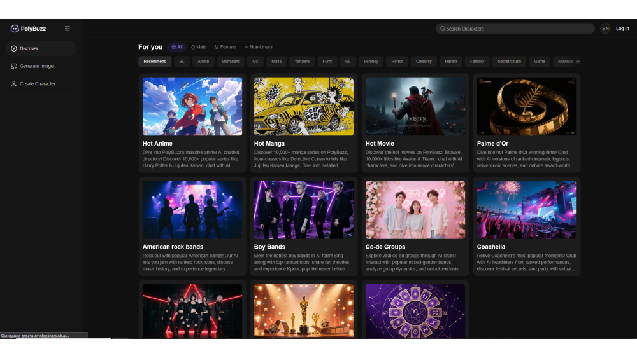Image resolution: width=637 pixels, height=358 pixels.
Task: Select the Anime category tab
Action: point(203,62)
